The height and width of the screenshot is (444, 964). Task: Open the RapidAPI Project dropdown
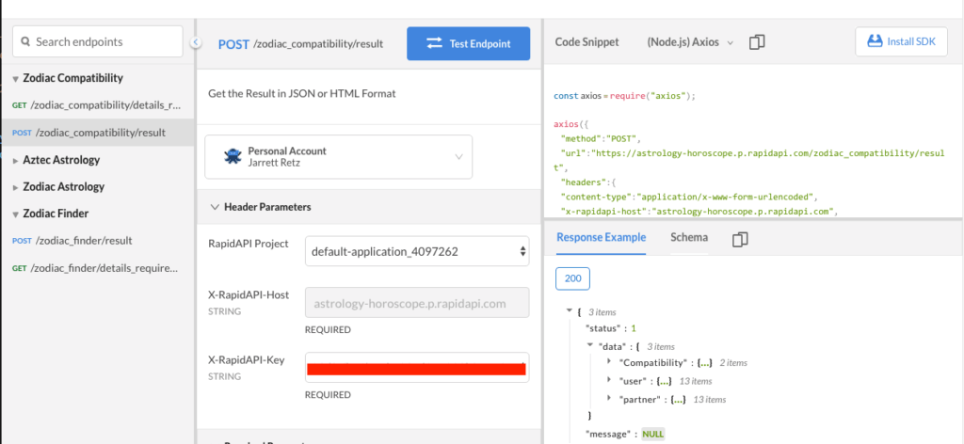coord(417,251)
